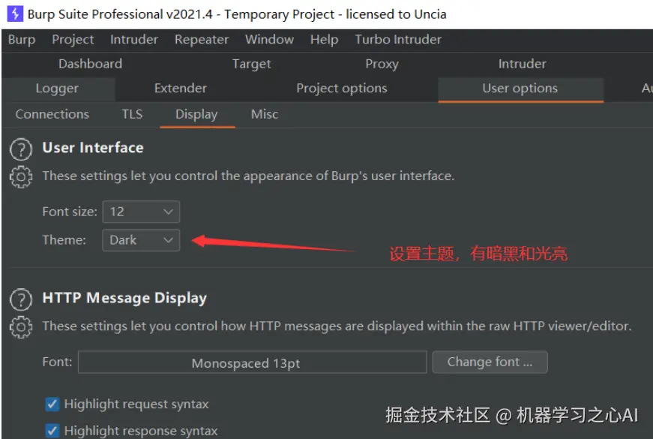Switch to the Project options tab
653x439 pixels.
point(341,89)
